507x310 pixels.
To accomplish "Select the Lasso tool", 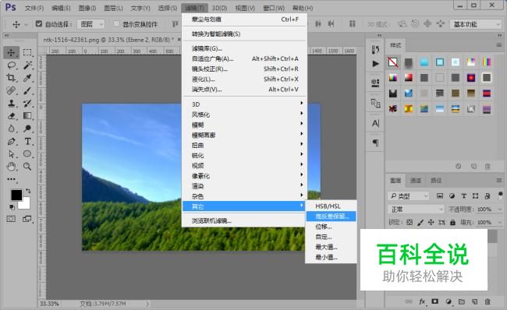I will (x=12, y=65).
